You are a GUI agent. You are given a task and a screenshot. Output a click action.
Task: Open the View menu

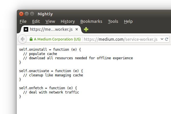tap(50, 21)
